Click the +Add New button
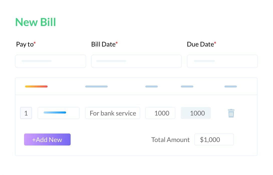The height and width of the screenshot is (175, 273). pyautogui.click(x=47, y=139)
